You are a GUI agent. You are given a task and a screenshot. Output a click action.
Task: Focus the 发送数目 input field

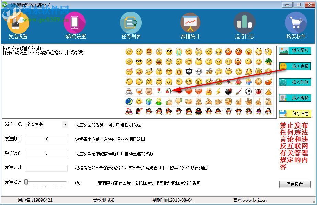(x=46, y=139)
